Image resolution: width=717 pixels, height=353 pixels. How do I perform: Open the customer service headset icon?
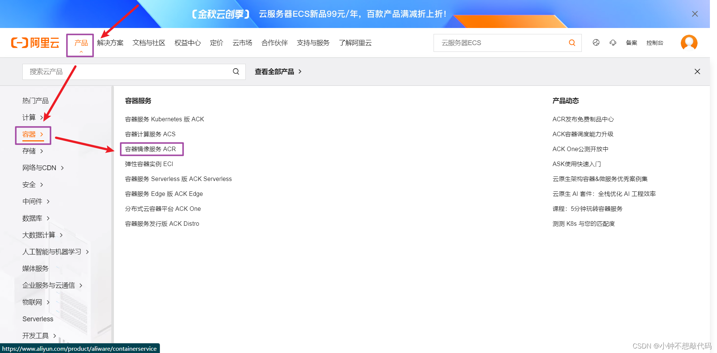[613, 43]
